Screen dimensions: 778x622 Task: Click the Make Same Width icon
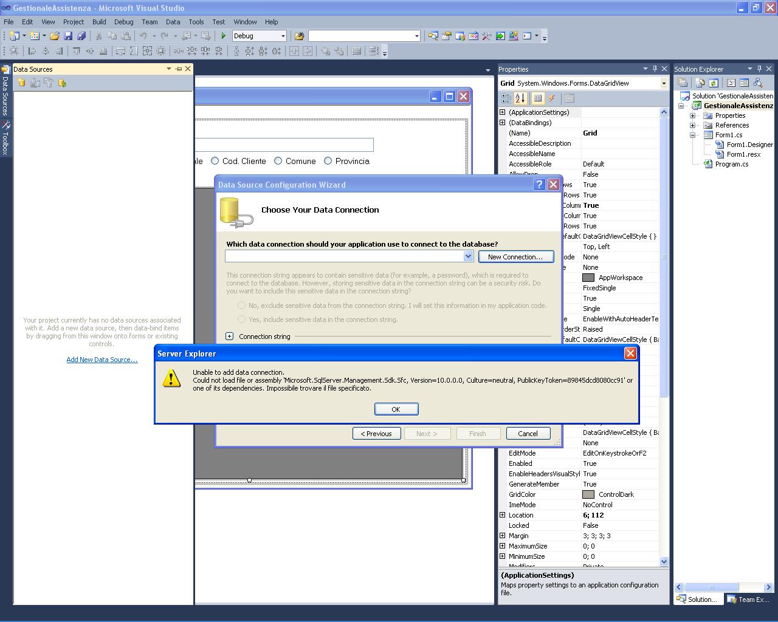[x=121, y=51]
